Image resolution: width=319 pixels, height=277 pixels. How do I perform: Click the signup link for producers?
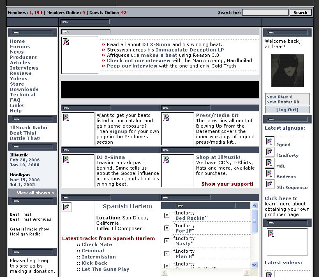click(118, 131)
